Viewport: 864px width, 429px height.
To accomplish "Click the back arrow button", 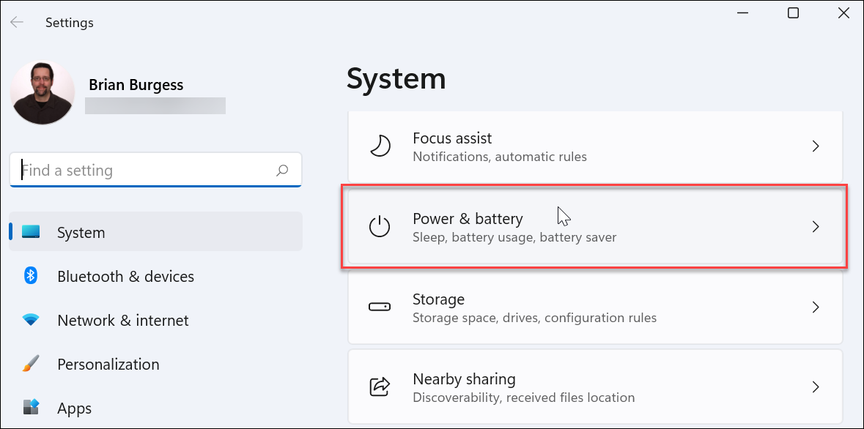I will (x=16, y=22).
